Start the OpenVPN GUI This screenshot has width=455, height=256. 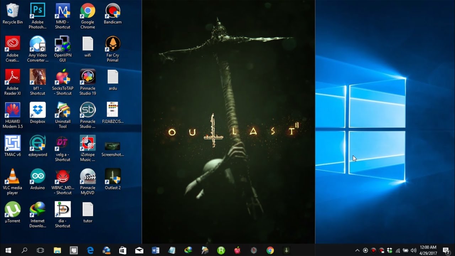point(63,44)
